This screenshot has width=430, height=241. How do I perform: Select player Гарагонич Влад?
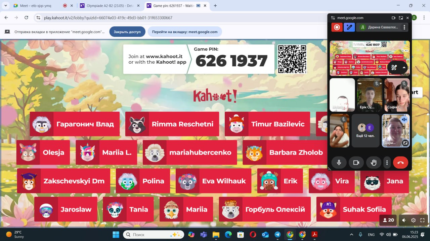point(75,124)
